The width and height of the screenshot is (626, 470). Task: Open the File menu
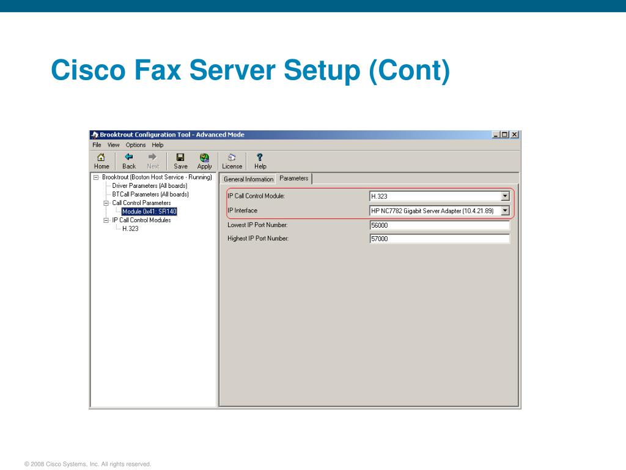click(97, 144)
